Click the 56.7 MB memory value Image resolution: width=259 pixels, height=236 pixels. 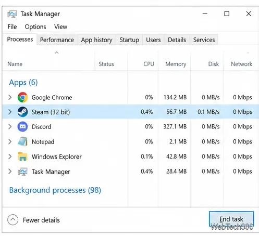[177, 112]
